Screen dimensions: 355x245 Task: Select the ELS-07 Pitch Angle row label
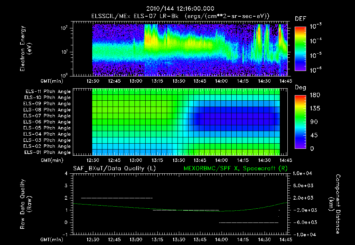coord(47,116)
